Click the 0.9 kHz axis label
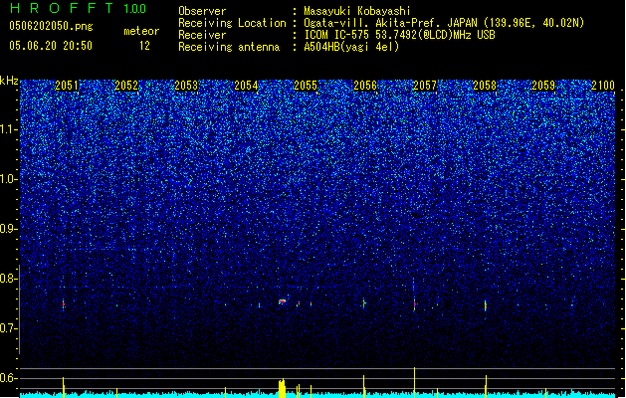Image resolution: width=626 pixels, height=398 pixels. tap(8, 229)
